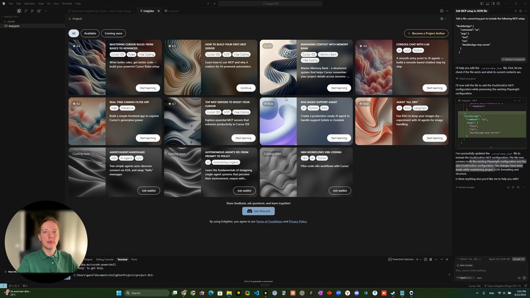This screenshot has width=530, height=298.
Task: Close the terminal panel
Action: pos(447,260)
